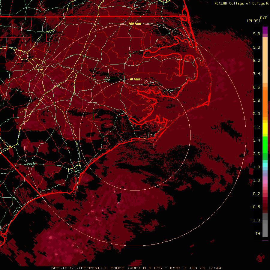The width and height of the screenshot is (270, 270).
Task: Click the 6.6 scale label
Action: pos(256,87)
